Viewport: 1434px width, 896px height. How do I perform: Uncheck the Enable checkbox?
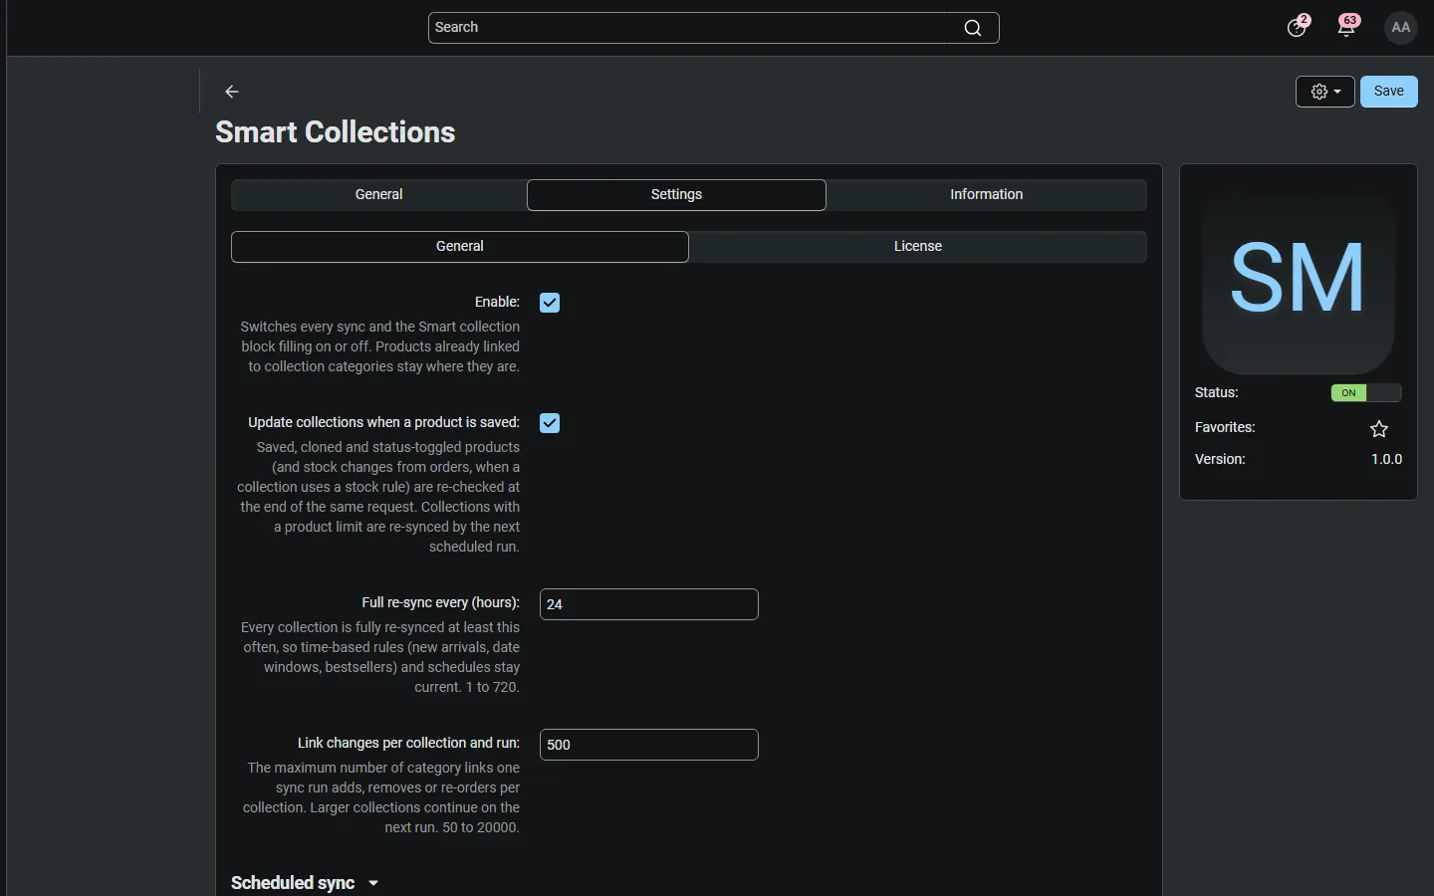pyautogui.click(x=550, y=303)
